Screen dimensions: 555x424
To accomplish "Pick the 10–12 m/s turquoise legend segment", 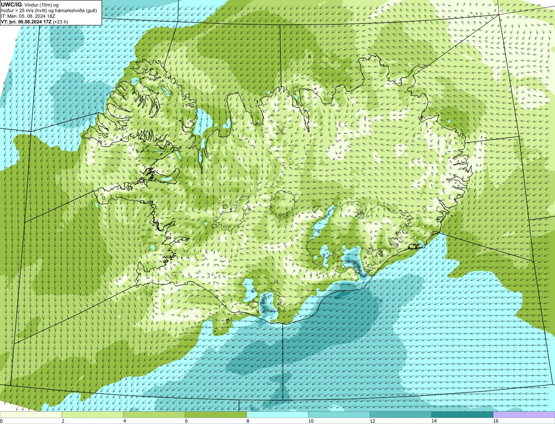I will [x=339, y=415].
